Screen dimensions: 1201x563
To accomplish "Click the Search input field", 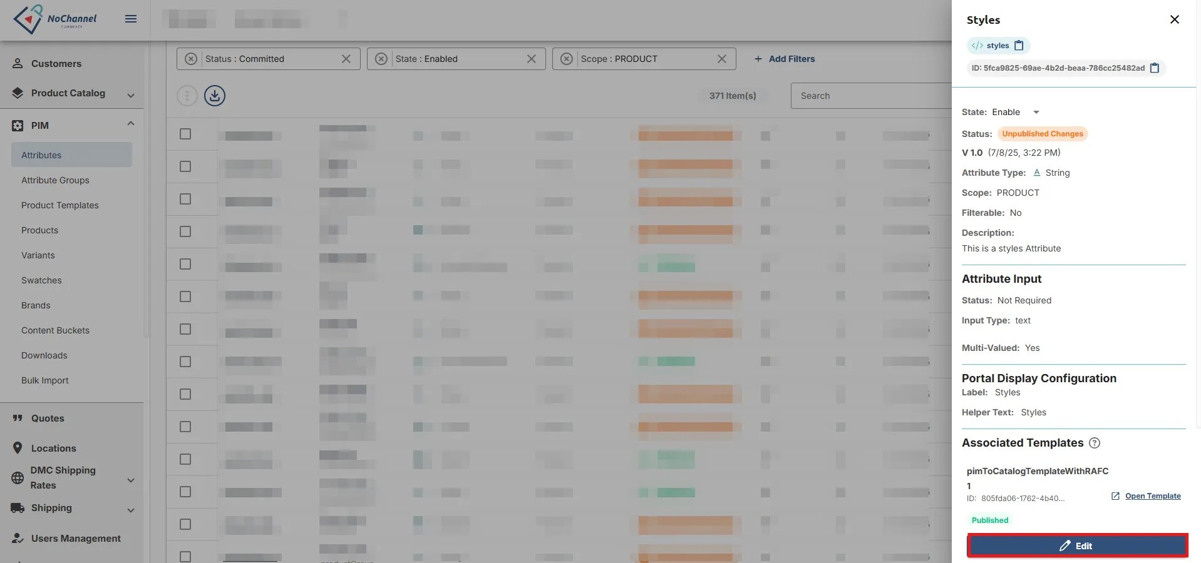I will [x=872, y=96].
